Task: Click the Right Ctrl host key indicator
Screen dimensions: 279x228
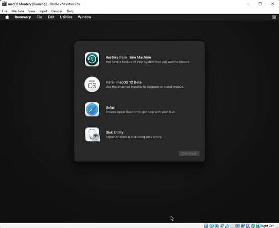Action: pyautogui.click(x=267, y=226)
